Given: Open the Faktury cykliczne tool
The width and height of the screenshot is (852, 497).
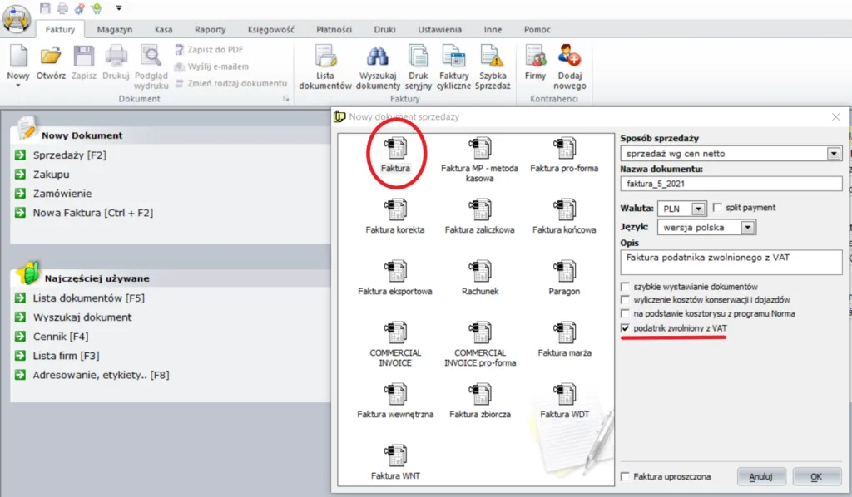Looking at the screenshot, I should click(454, 68).
